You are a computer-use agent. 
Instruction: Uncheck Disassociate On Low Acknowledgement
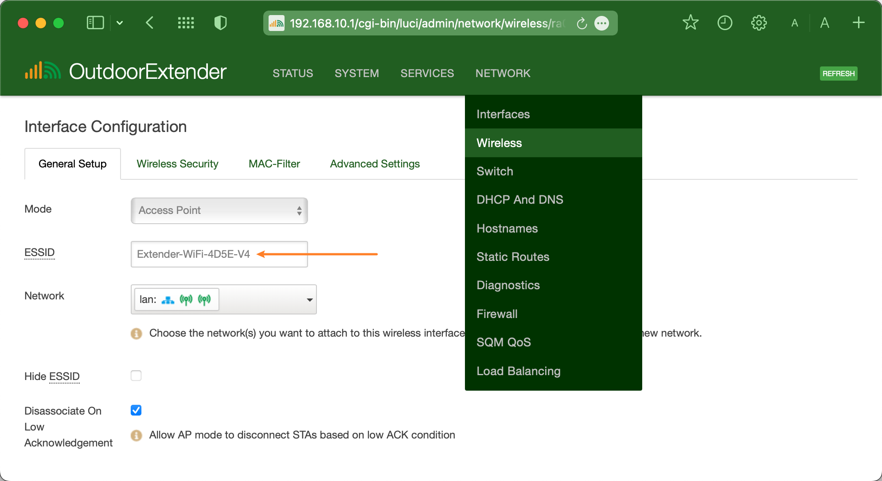point(136,410)
